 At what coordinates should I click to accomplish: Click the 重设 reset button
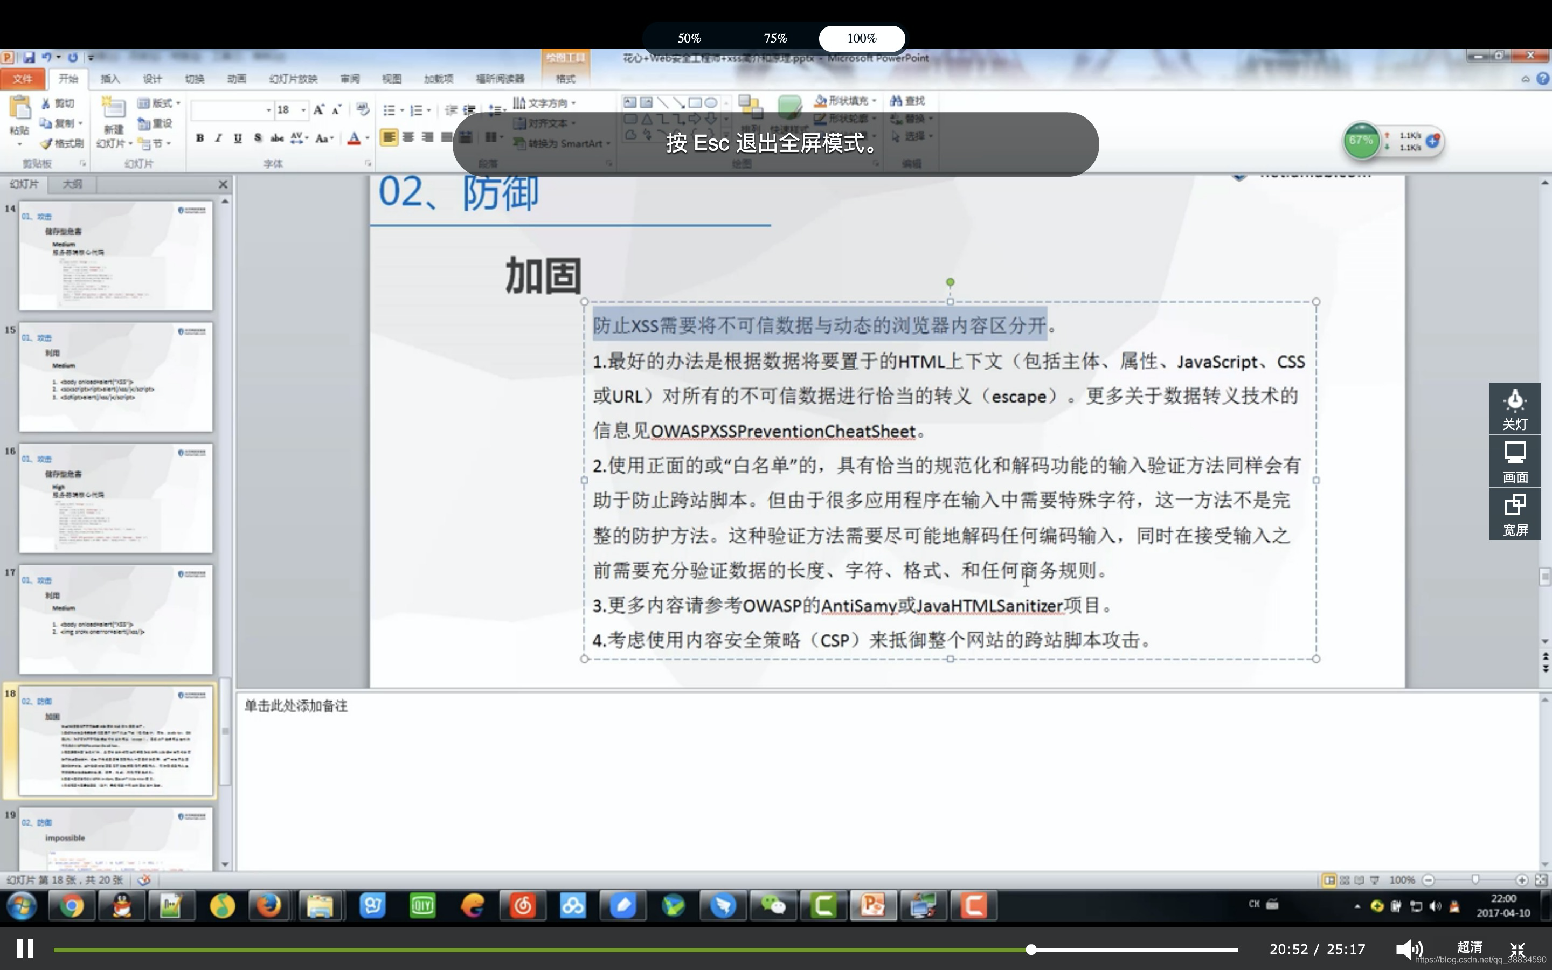tap(155, 123)
